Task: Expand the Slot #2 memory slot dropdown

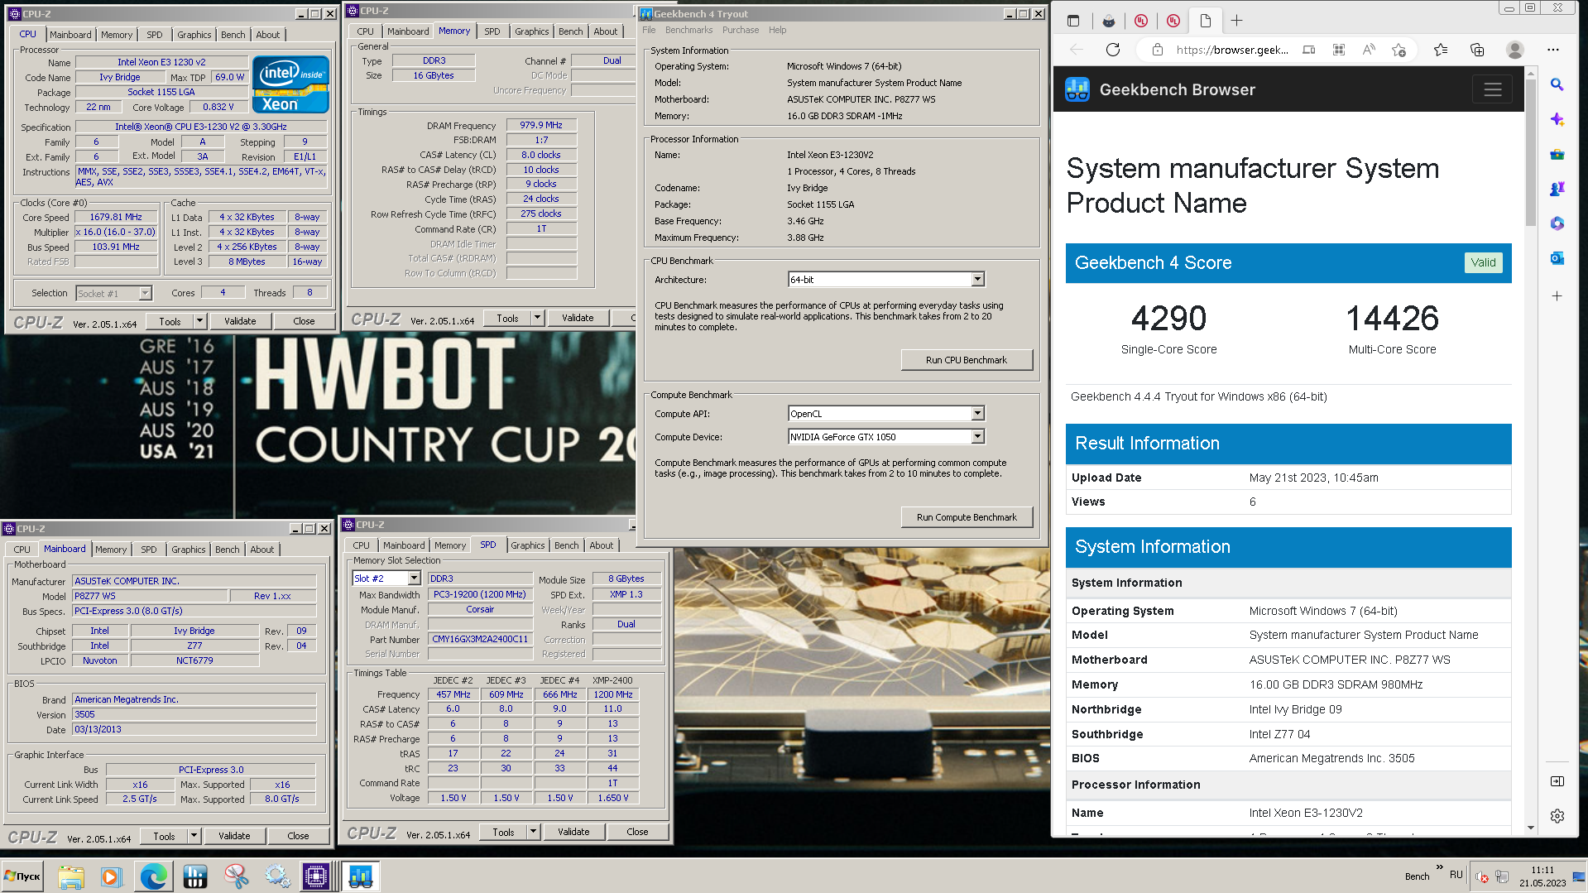Action: [x=414, y=579]
